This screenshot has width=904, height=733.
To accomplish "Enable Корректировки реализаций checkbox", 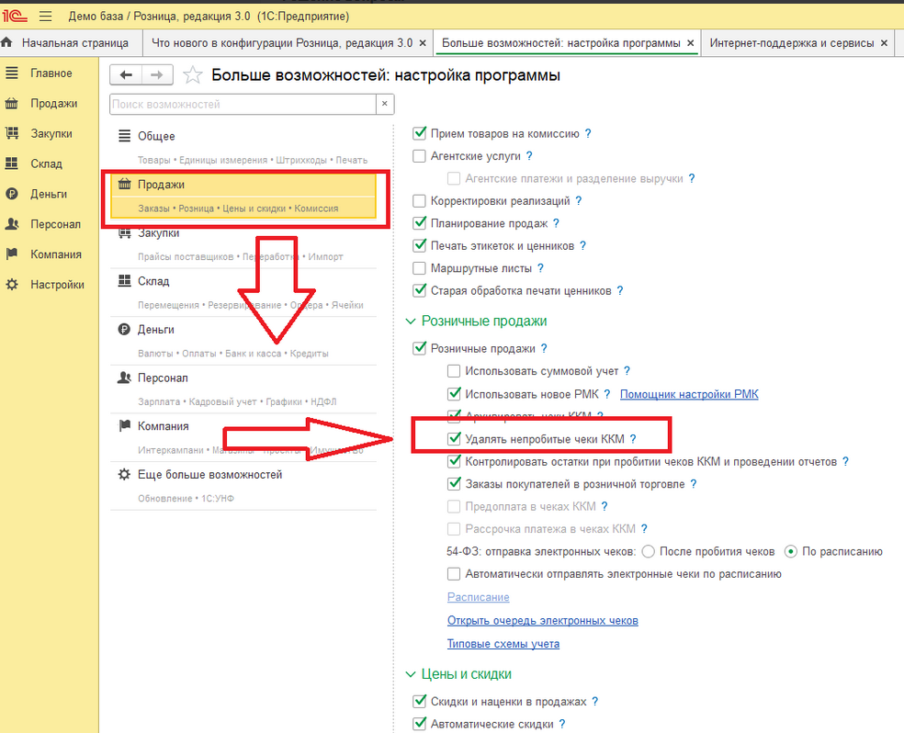I will pos(419,200).
